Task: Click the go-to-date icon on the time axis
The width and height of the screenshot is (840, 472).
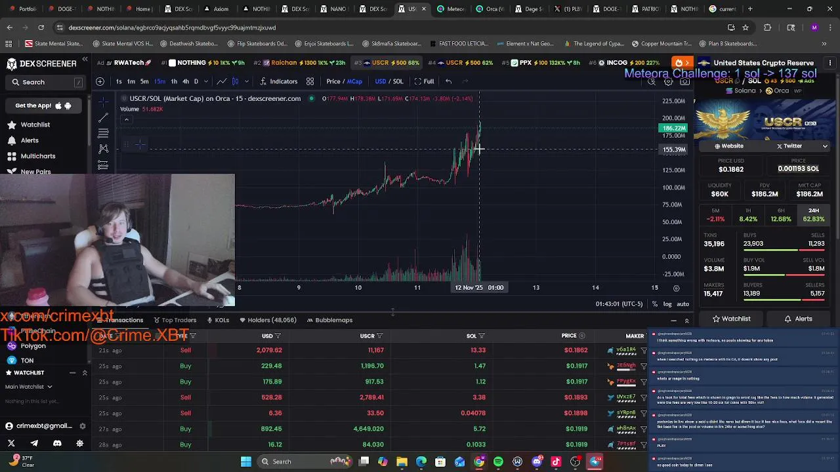Action: pos(676,288)
